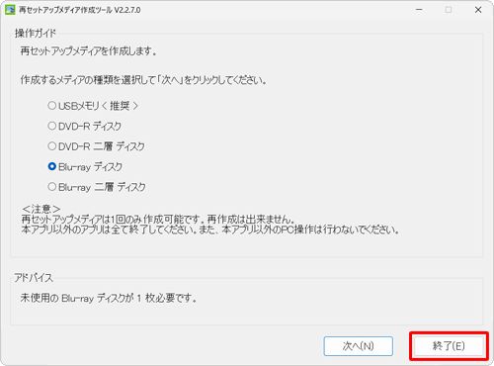Image resolution: width=494 pixels, height=366 pixels.
Task: Click the 終了(E) button
Action: tap(449, 346)
